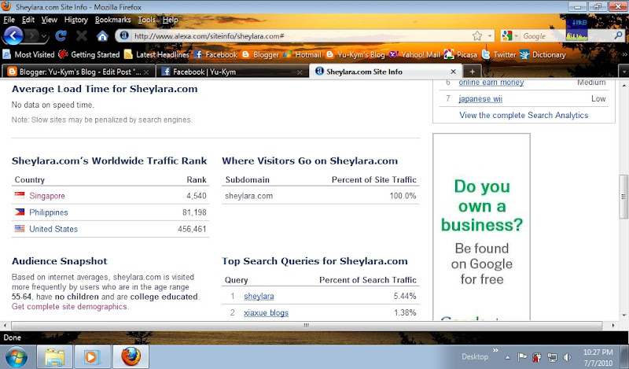This screenshot has height=369, width=629.
Task: Open the list all tabs dropdown
Action: pos(624,72)
